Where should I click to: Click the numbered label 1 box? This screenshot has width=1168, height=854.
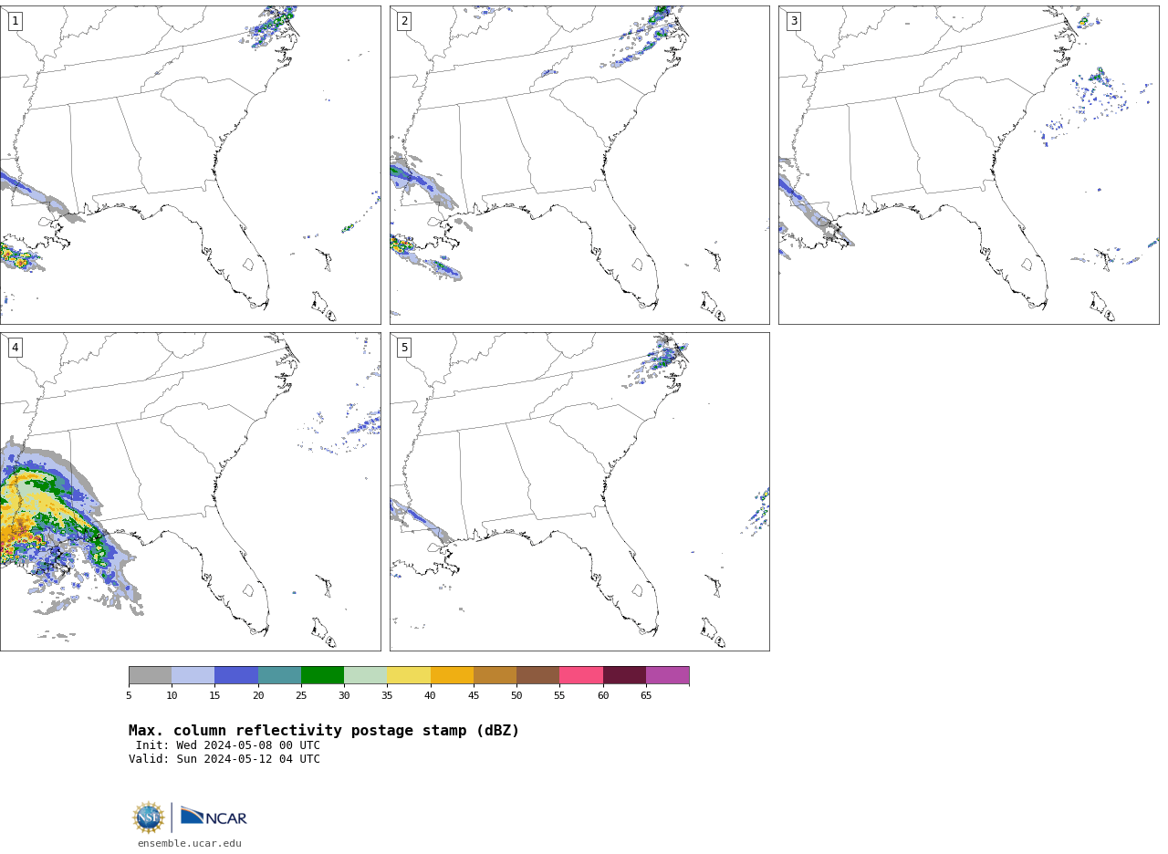pyautogui.click(x=15, y=21)
